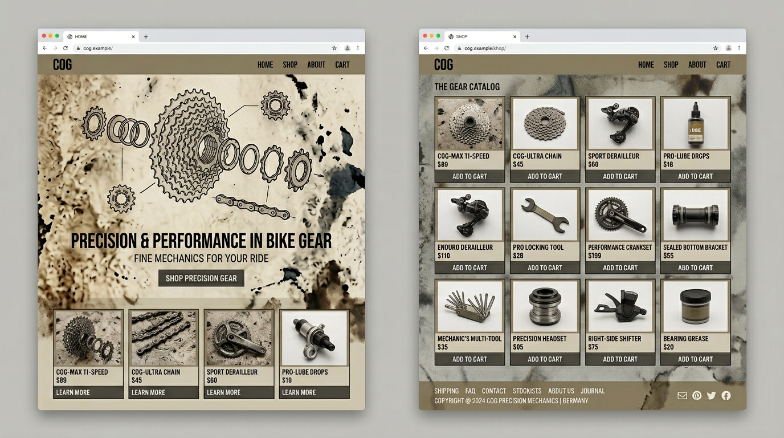784x438 pixels.
Task: Open CART in the Shop page navigation
Action: pyautogui.click(x=723, y=65)
